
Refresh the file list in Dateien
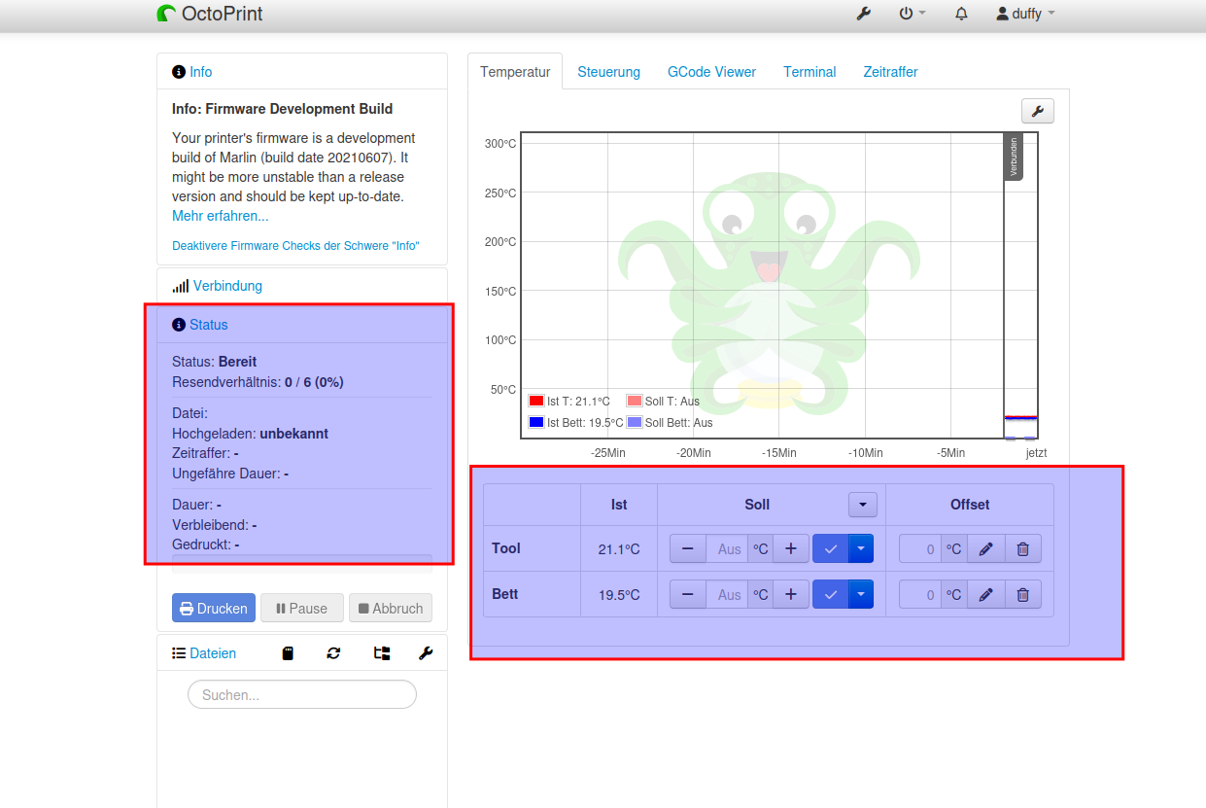coord(333,653)
